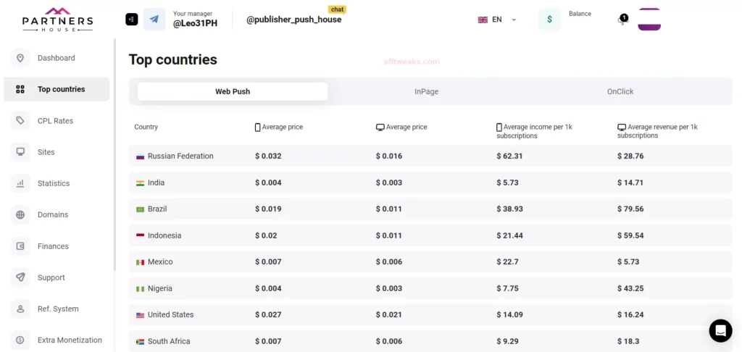742x352 pixels.
Task: Click the $ 0.032 mobile price value
Action: pyautogui.click(x=268, y=156)
